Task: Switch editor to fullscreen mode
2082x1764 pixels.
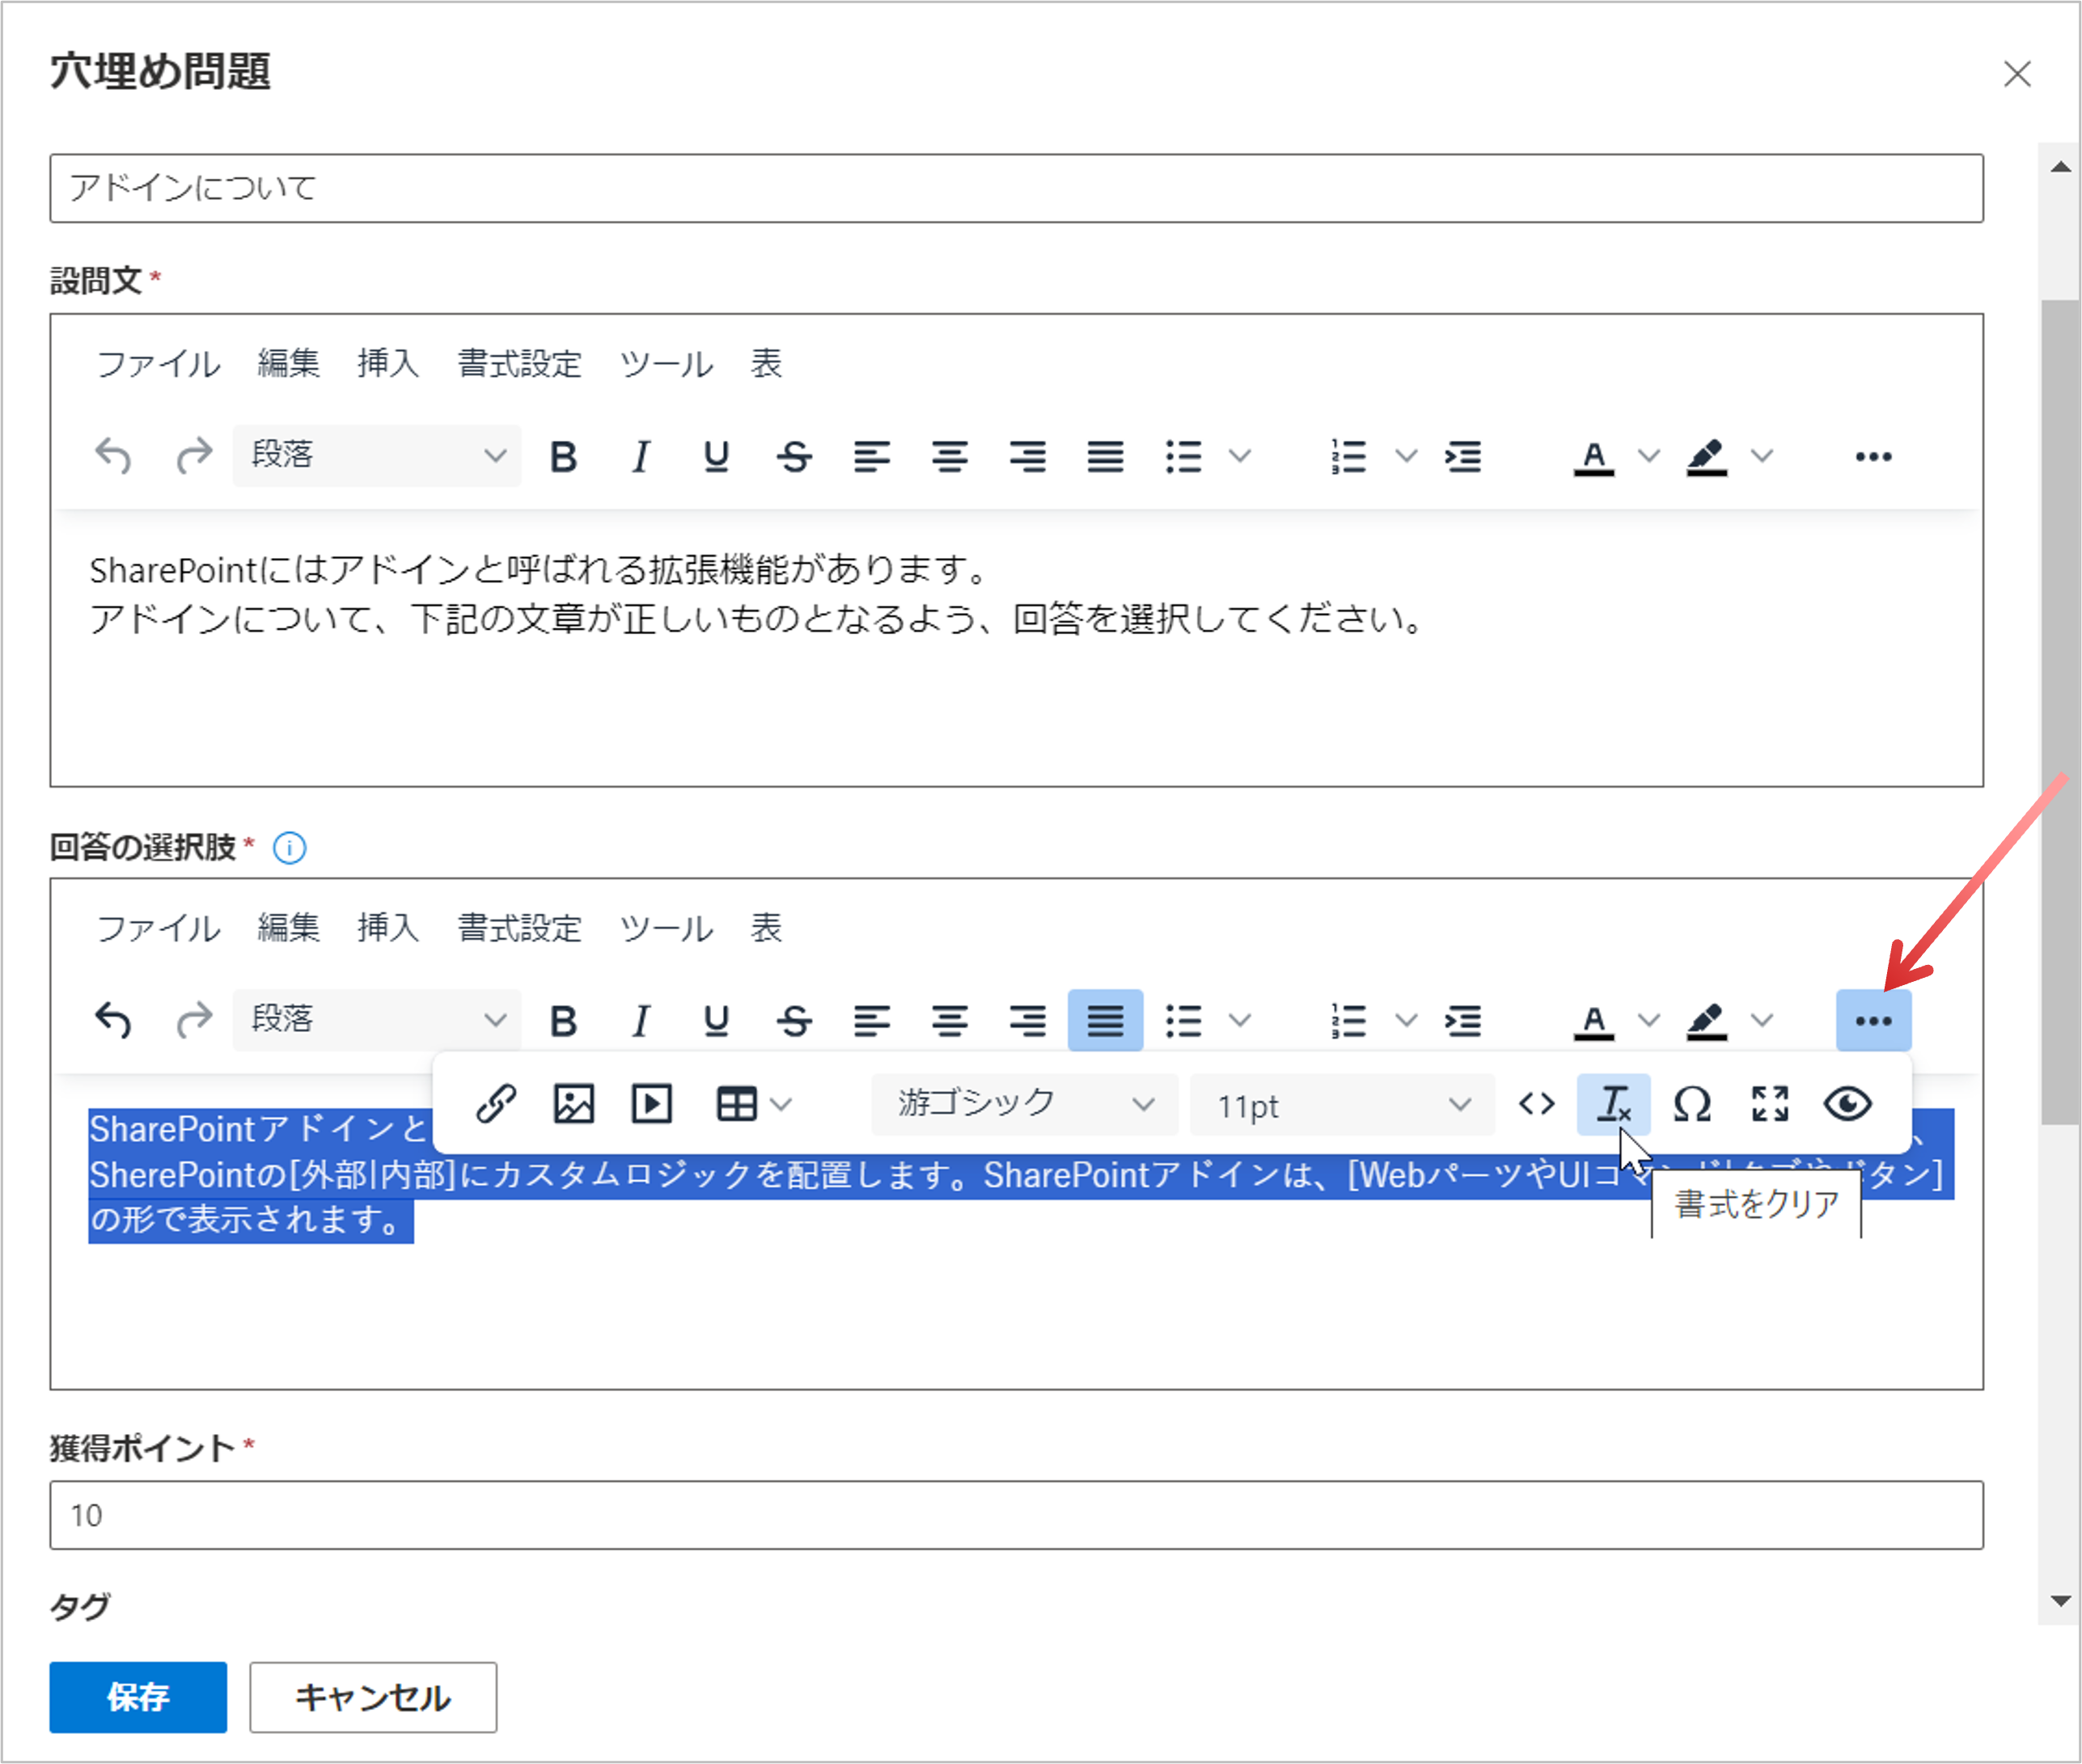Action: 1769,1104
